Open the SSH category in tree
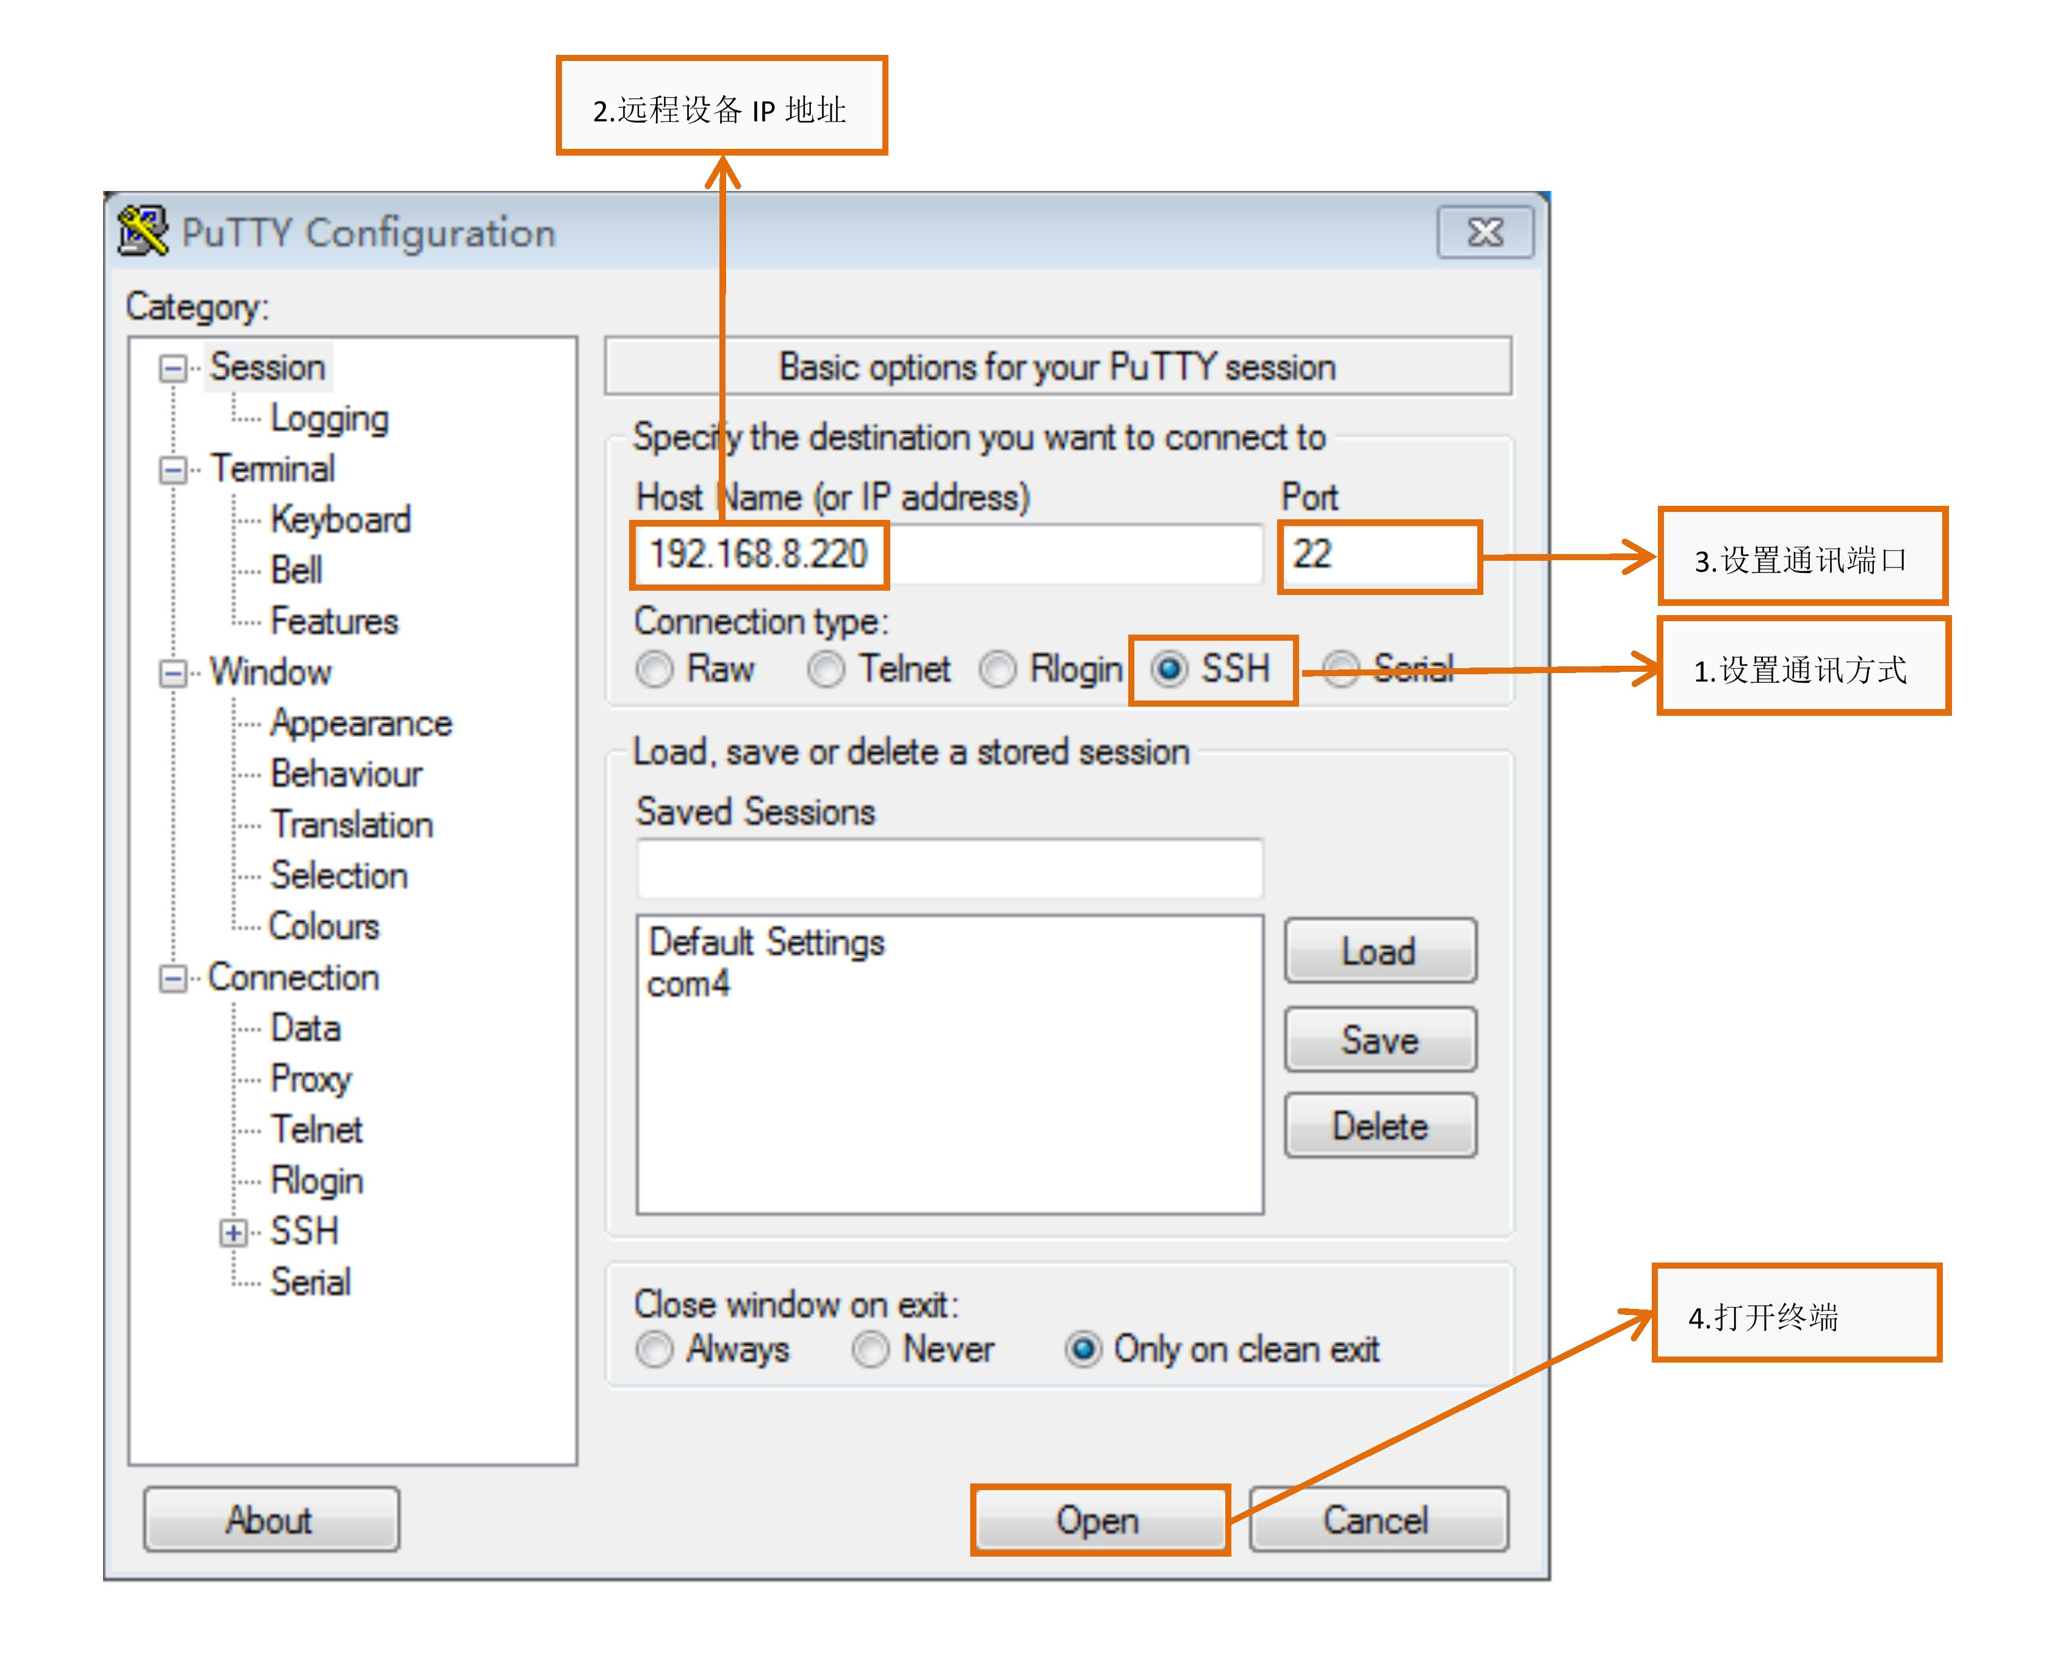The width and height of the screenshot is (2071, 1661). [303, 1231]
